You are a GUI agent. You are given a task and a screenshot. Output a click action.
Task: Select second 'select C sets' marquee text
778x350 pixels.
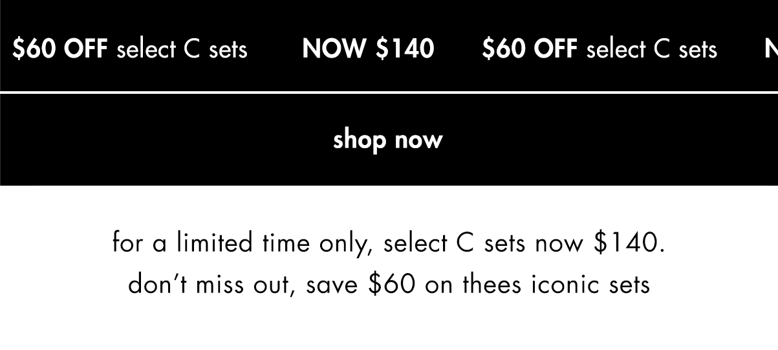(x=652, y=50)
